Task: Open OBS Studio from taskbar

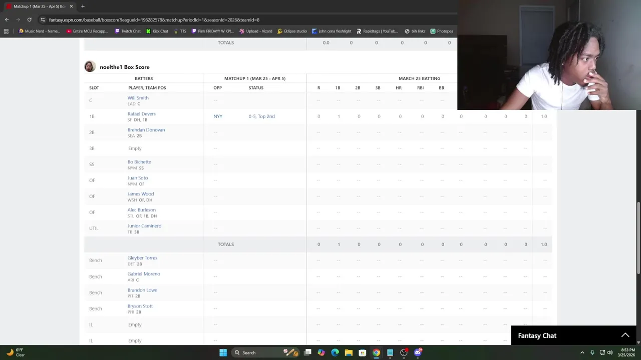Action: coord(404,352)
